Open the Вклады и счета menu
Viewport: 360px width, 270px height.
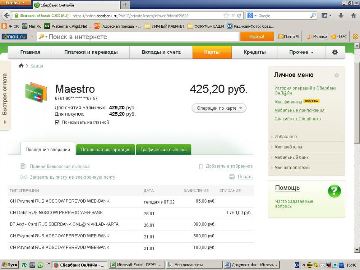point(161,52)
